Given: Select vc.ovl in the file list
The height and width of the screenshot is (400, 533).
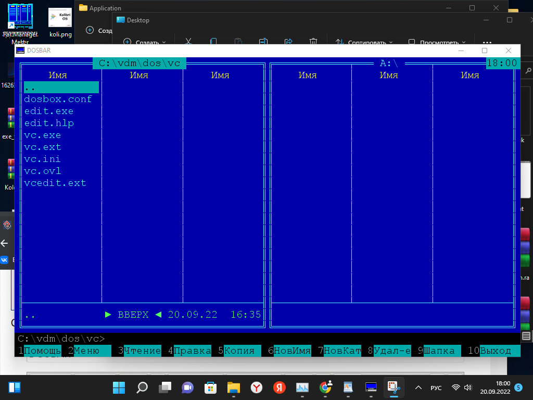Looking at the screenshot, I should [43, 171].
